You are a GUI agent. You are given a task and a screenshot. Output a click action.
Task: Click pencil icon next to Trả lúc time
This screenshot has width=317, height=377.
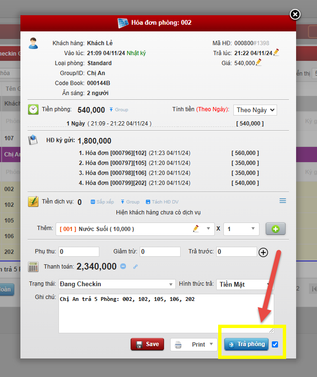276,53
